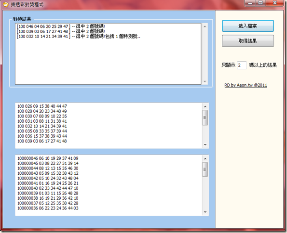Maximize the lottery checker window

tap(260, 3)
